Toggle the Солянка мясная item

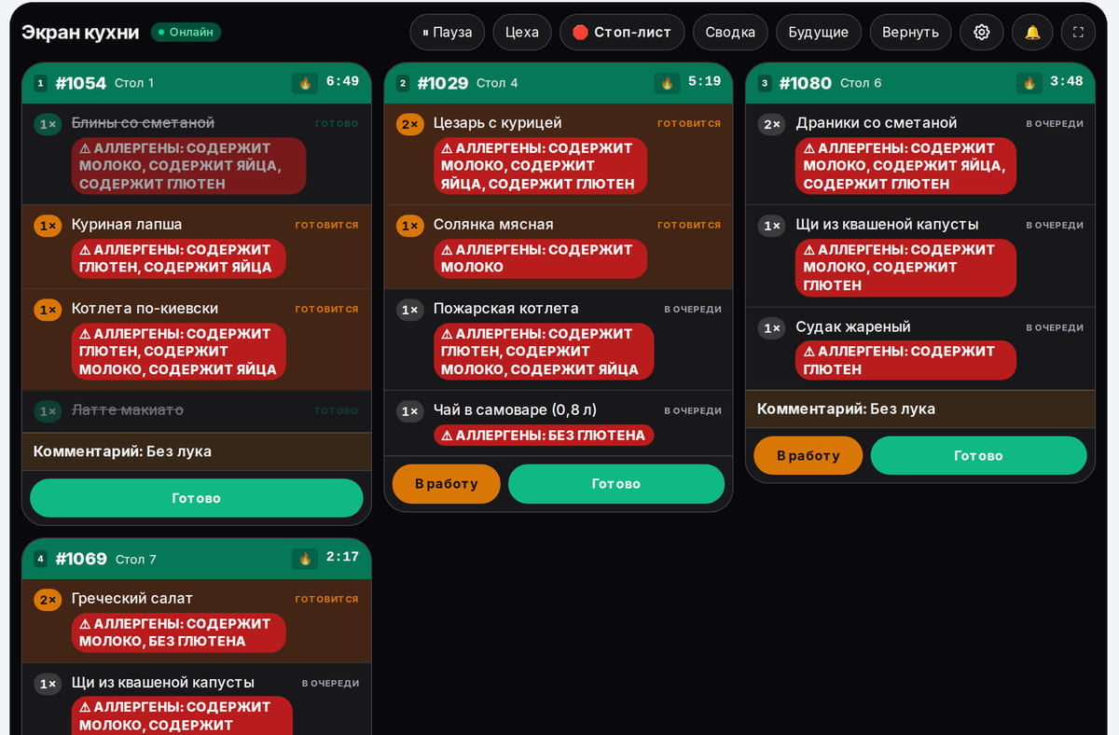click(x=559, y=246)
